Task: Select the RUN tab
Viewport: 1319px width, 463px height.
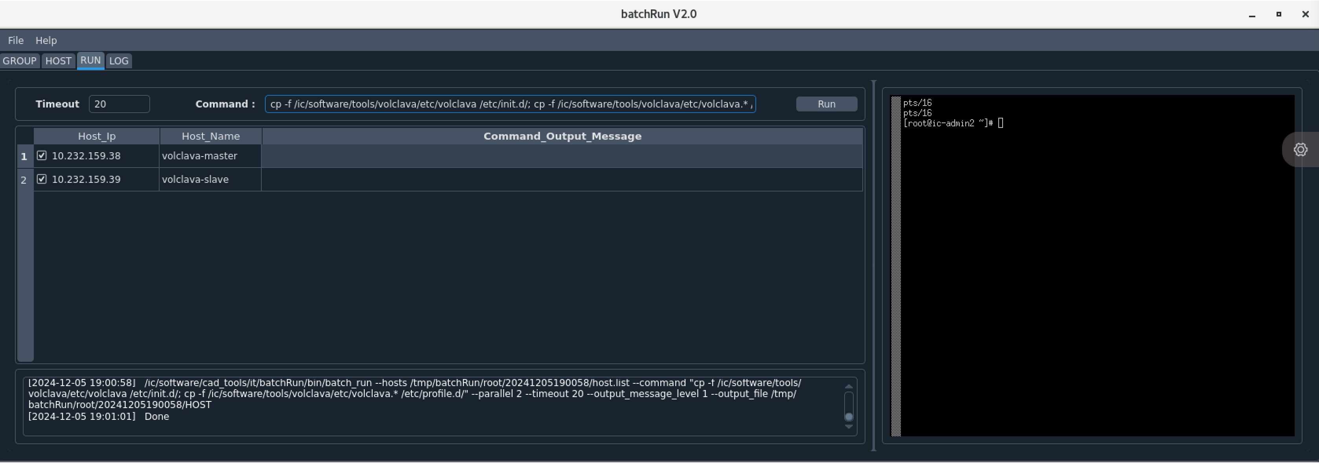Action: (x=91, y=60)
